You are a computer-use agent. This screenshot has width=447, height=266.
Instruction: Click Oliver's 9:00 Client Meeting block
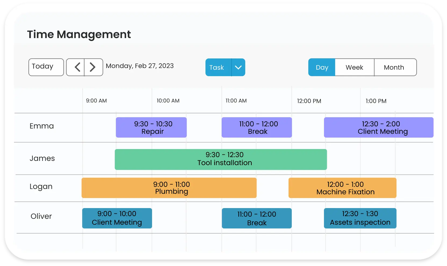(117, 218)
